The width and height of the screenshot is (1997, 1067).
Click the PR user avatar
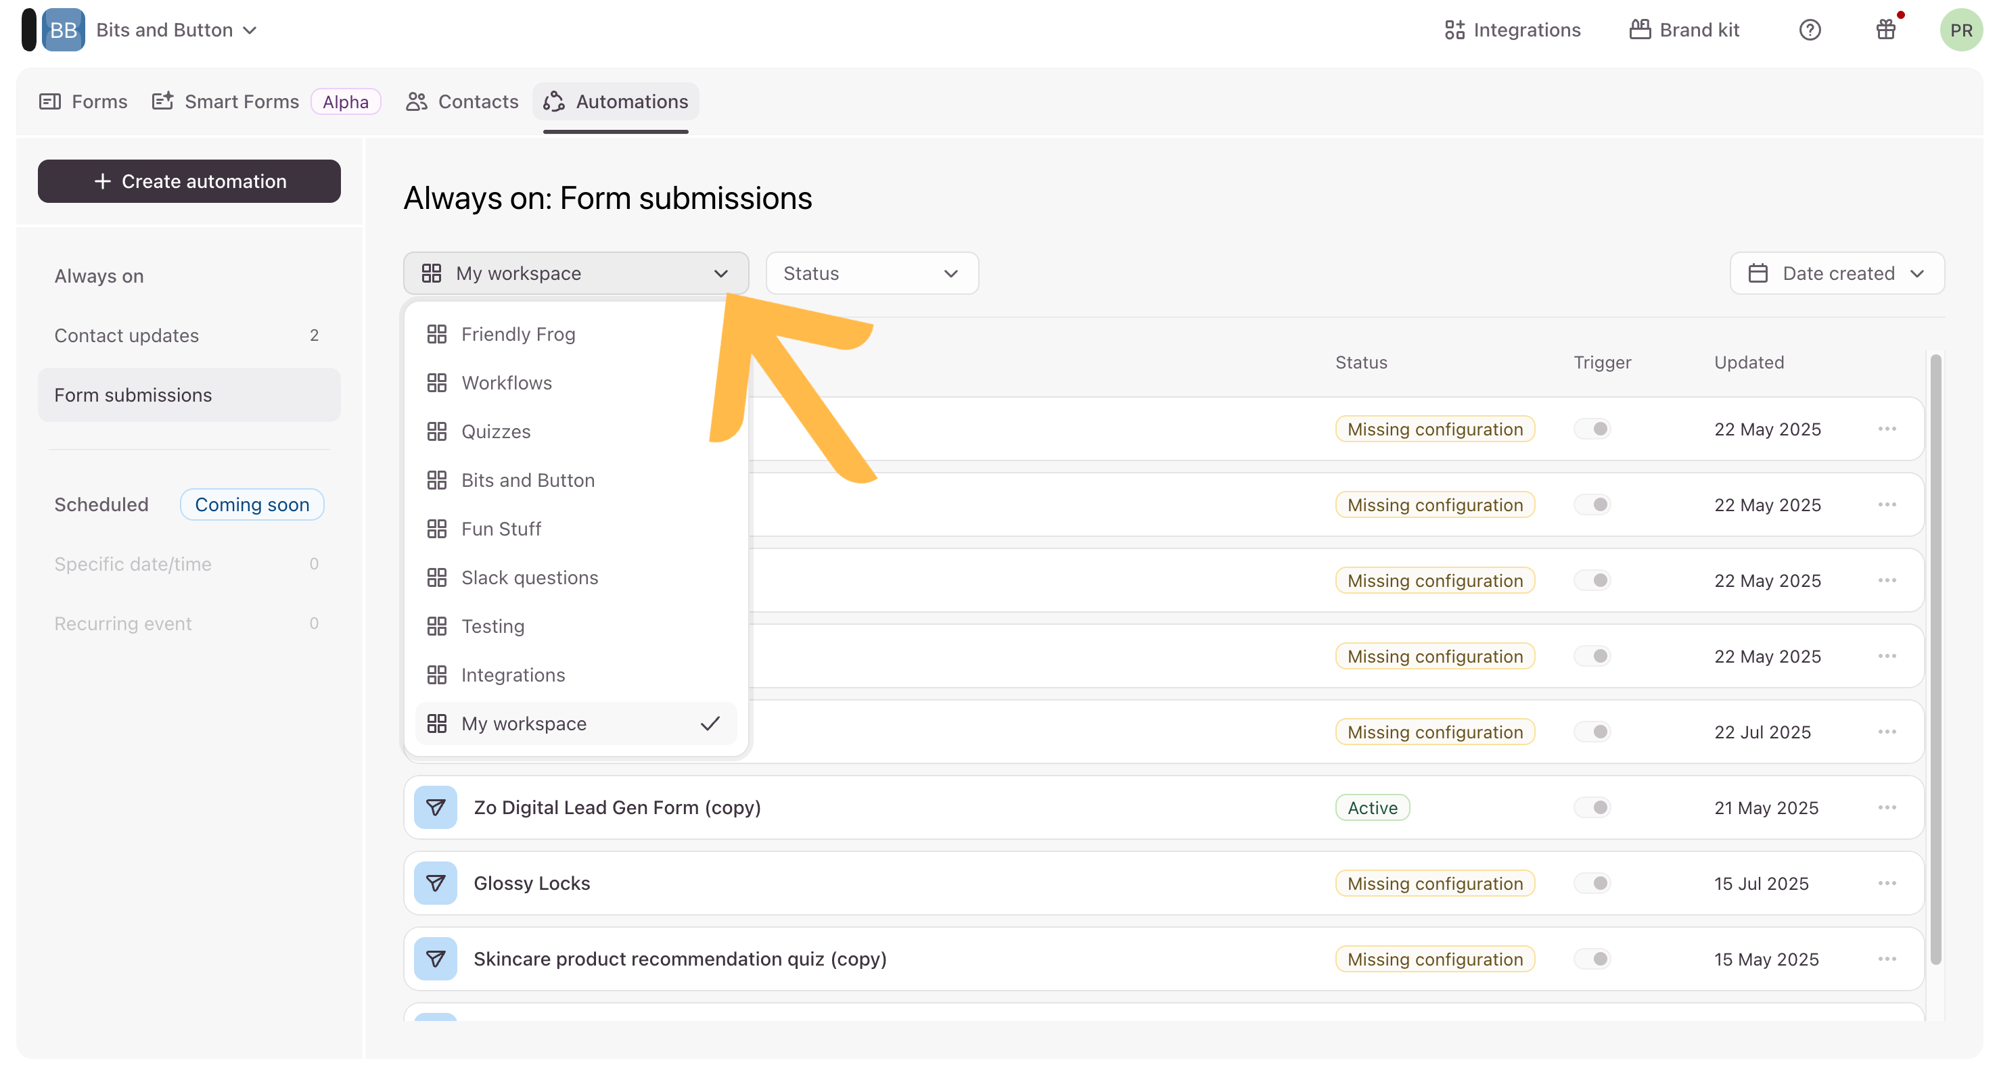[x=1960, y=30]
